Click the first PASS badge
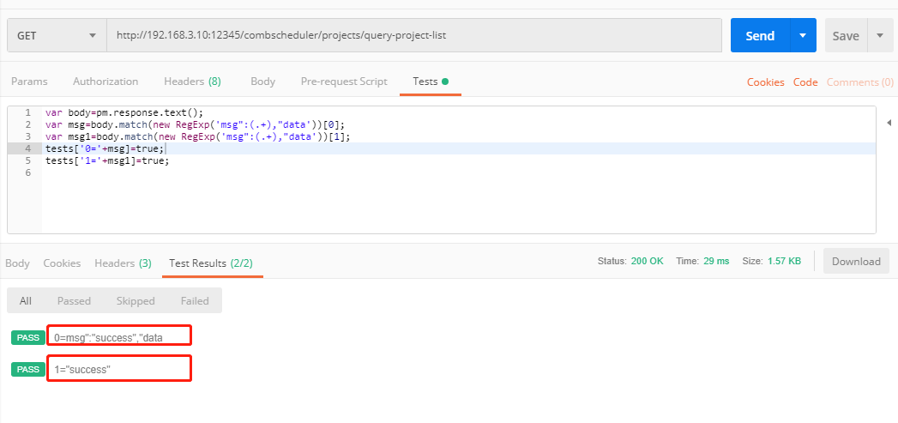This screenshot has height=423, width=898. 28,337
